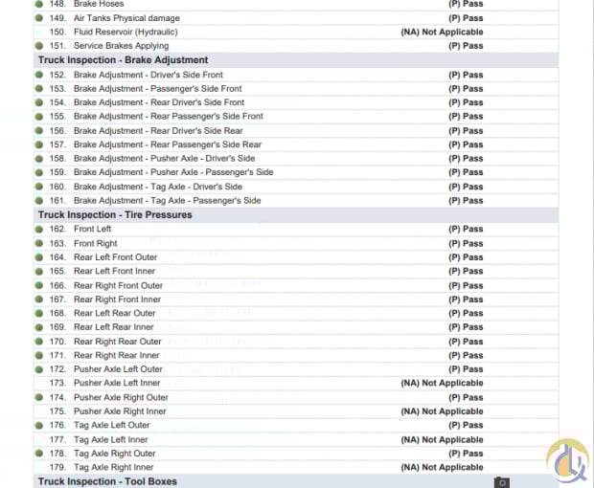Click Pass result for item 153

tap(466, 89)
